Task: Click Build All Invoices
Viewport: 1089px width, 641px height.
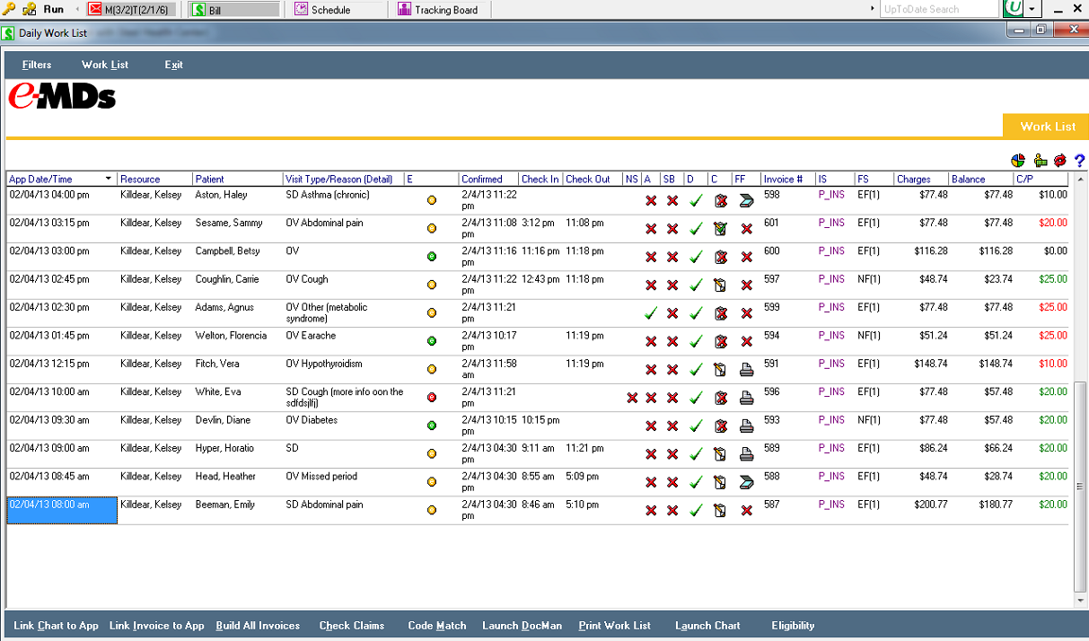Action: click(258, 626)
